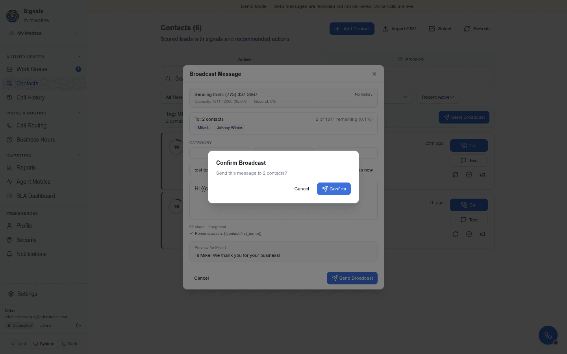
Task: Click the Signals spiral logo
Action: 12,16
